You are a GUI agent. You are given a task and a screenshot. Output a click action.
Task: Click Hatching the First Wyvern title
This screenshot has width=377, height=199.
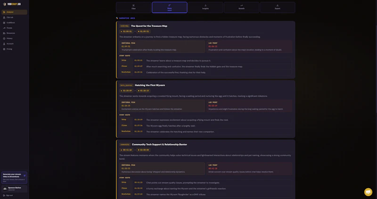[150, 85]
